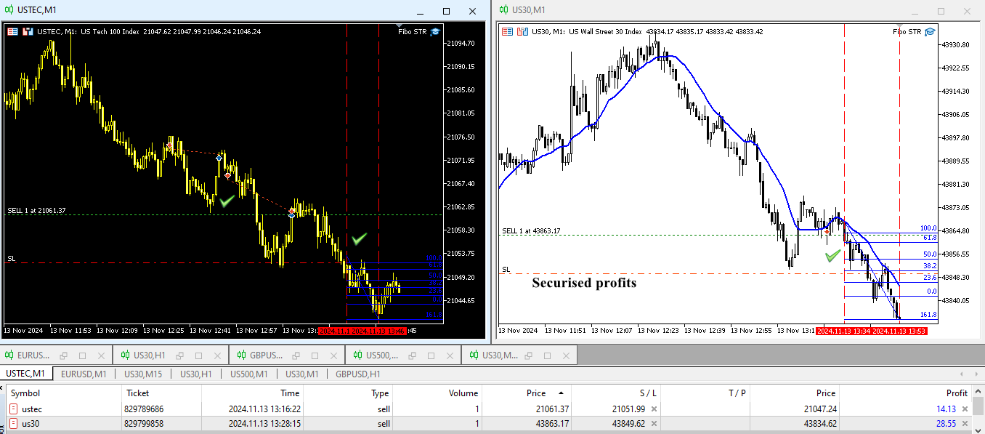985x434 pixels.
Task: Open one-click trading panel on USTEC chart
Action: [x=12, y=31]
